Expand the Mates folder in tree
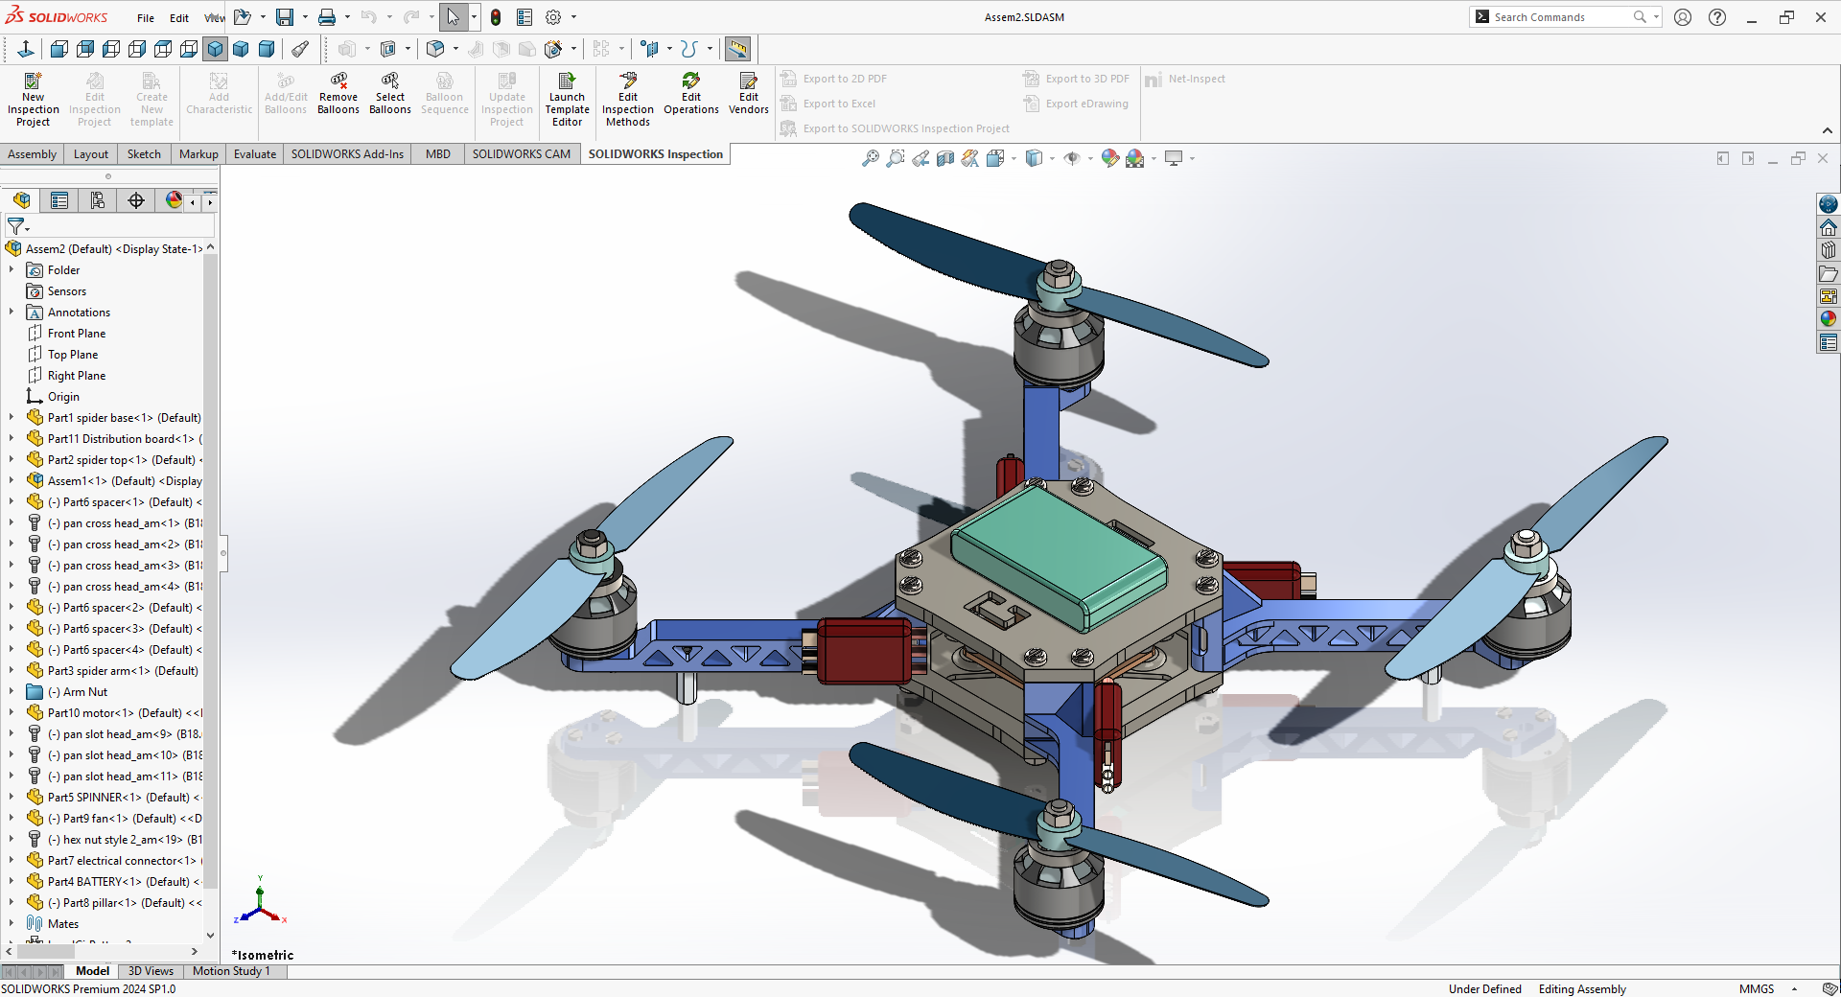 click(x=12, y=924)
